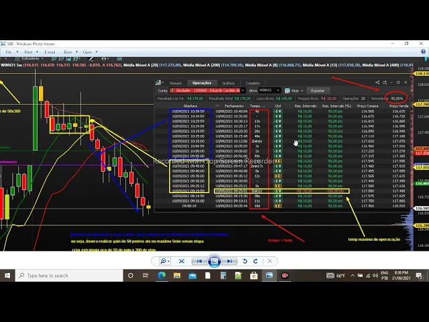Select the Preço Compra value 116.565
This screenshot has height=322, width=429.
367,111
